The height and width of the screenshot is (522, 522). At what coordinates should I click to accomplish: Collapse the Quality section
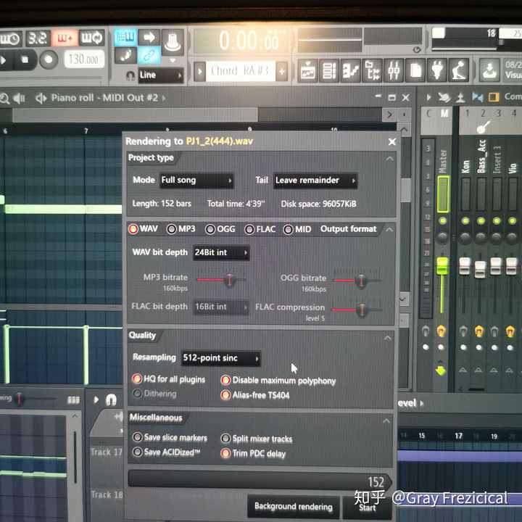point(387,339)
